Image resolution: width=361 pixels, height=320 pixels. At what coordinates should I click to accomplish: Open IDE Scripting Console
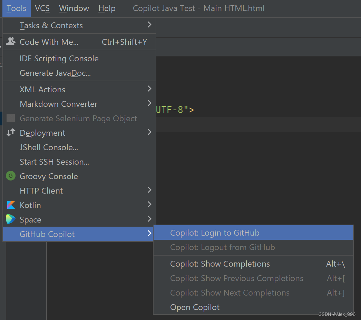point(79,59)
